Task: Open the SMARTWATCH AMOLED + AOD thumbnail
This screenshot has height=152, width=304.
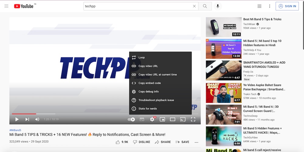Action: 224,71
